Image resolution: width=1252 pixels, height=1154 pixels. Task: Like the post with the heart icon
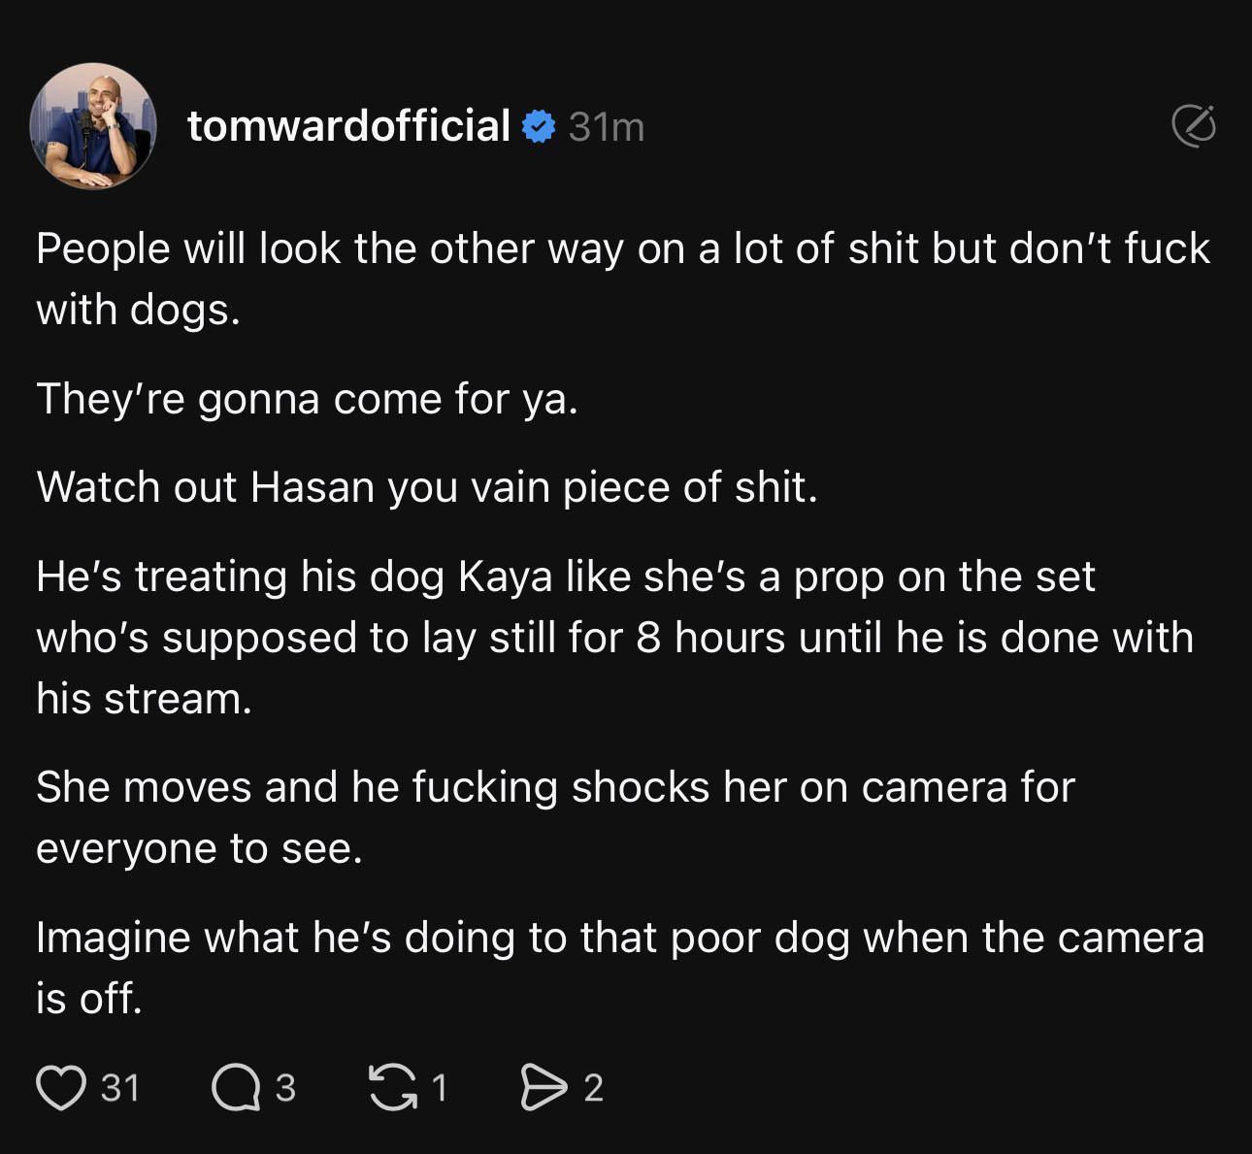60,1088
